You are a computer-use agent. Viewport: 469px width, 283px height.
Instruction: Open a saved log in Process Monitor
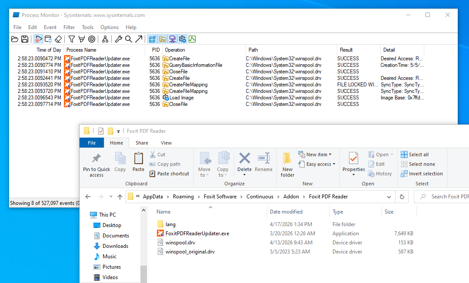[x=15, y=39]
